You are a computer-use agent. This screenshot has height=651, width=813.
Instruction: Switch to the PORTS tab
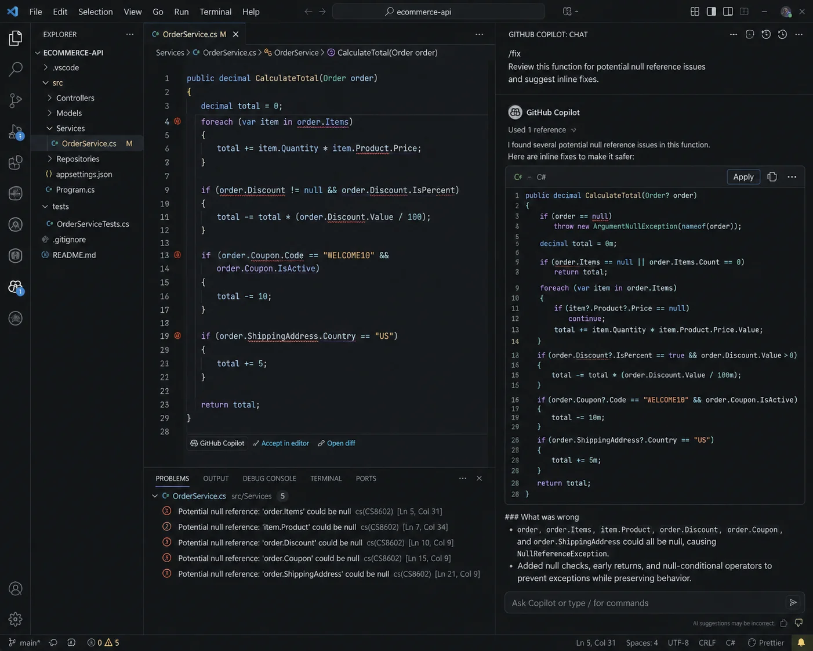click(x=366, y=478)
